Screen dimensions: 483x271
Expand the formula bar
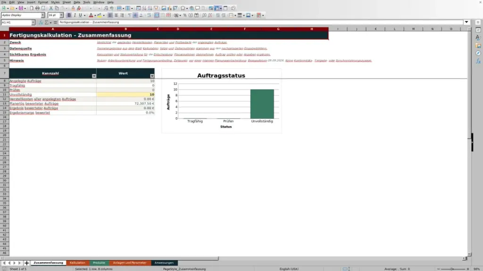coord(466,23)
